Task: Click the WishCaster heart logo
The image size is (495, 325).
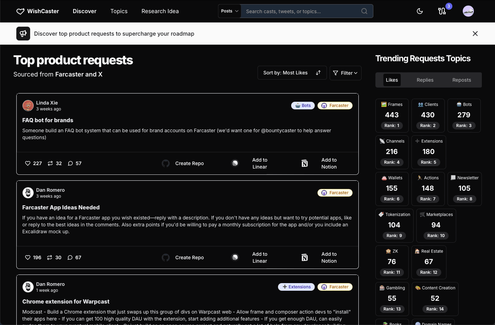Action: pyautogui.click(x=20, y=11)
